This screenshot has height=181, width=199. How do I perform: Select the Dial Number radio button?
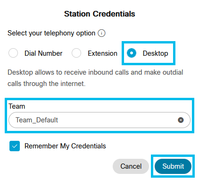click(x=13, y=53)
